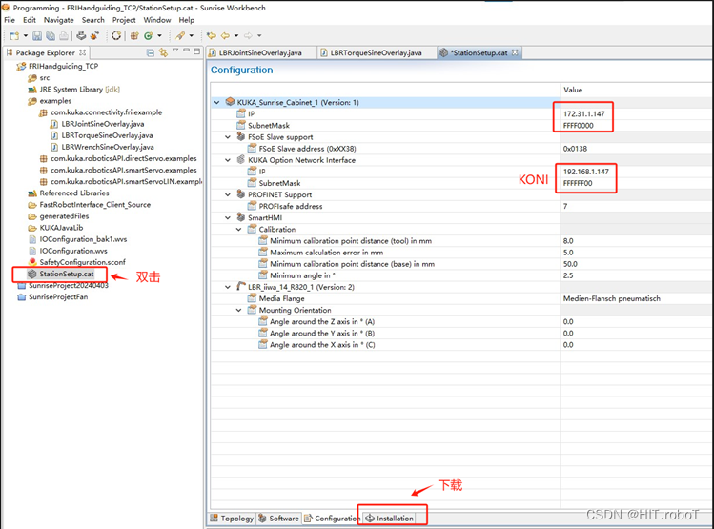Open the File menu
Image resolution: width=714 pixels, height=529 pixels.
point(10,20)
